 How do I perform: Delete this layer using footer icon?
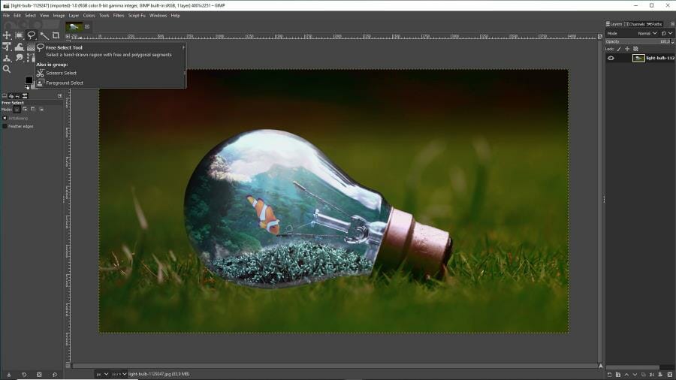[x=669, y=375]
